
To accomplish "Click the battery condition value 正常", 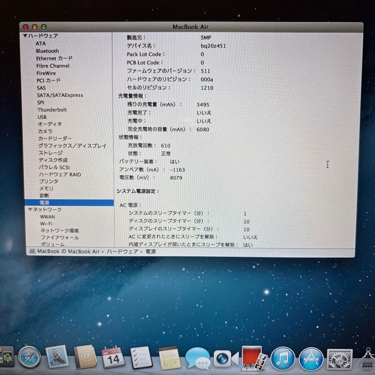I will click(x=166, y=153).
